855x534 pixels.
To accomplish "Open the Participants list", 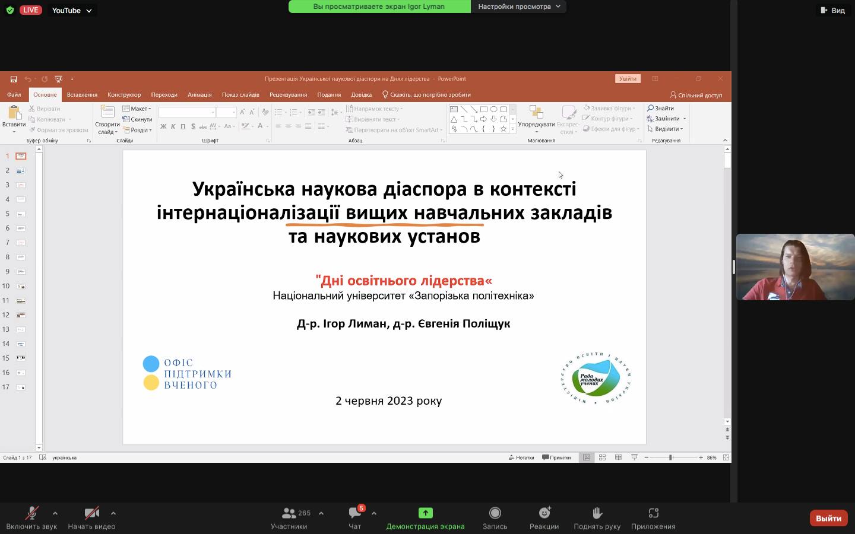I will pos(289,513).
